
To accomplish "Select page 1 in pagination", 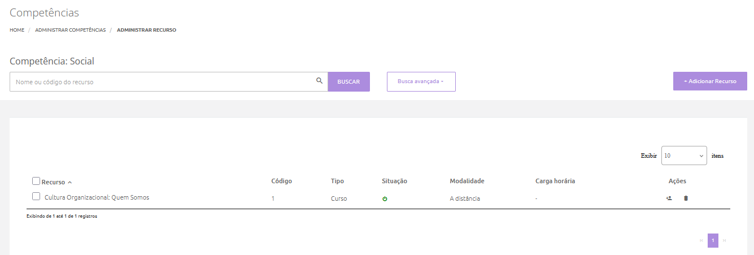I will [x=713, y=241].
